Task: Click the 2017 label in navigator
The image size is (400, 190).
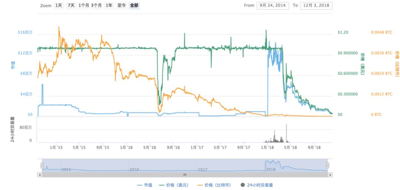Action: tap(202, 169)
